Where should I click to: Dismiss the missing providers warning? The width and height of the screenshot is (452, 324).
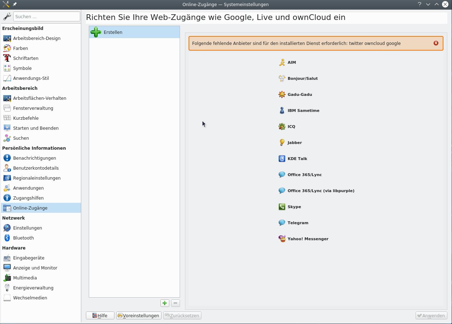(436, 43)
